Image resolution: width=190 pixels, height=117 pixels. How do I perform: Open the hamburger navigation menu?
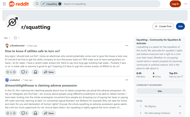[4, 4]
